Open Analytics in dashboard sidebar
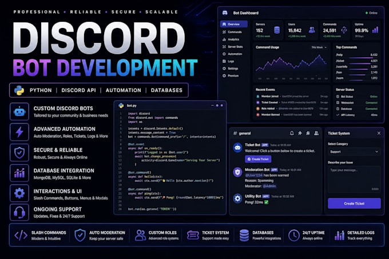Image resolution: width=389 pixels, height=259 pixels. (234, 39)
